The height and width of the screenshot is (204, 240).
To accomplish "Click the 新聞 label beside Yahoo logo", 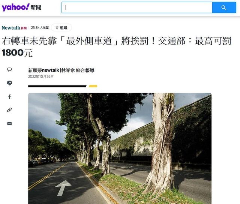I will click(36, 7).
